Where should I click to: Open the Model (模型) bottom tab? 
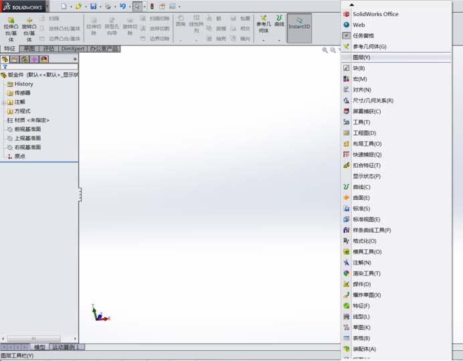tap(39, 347)
